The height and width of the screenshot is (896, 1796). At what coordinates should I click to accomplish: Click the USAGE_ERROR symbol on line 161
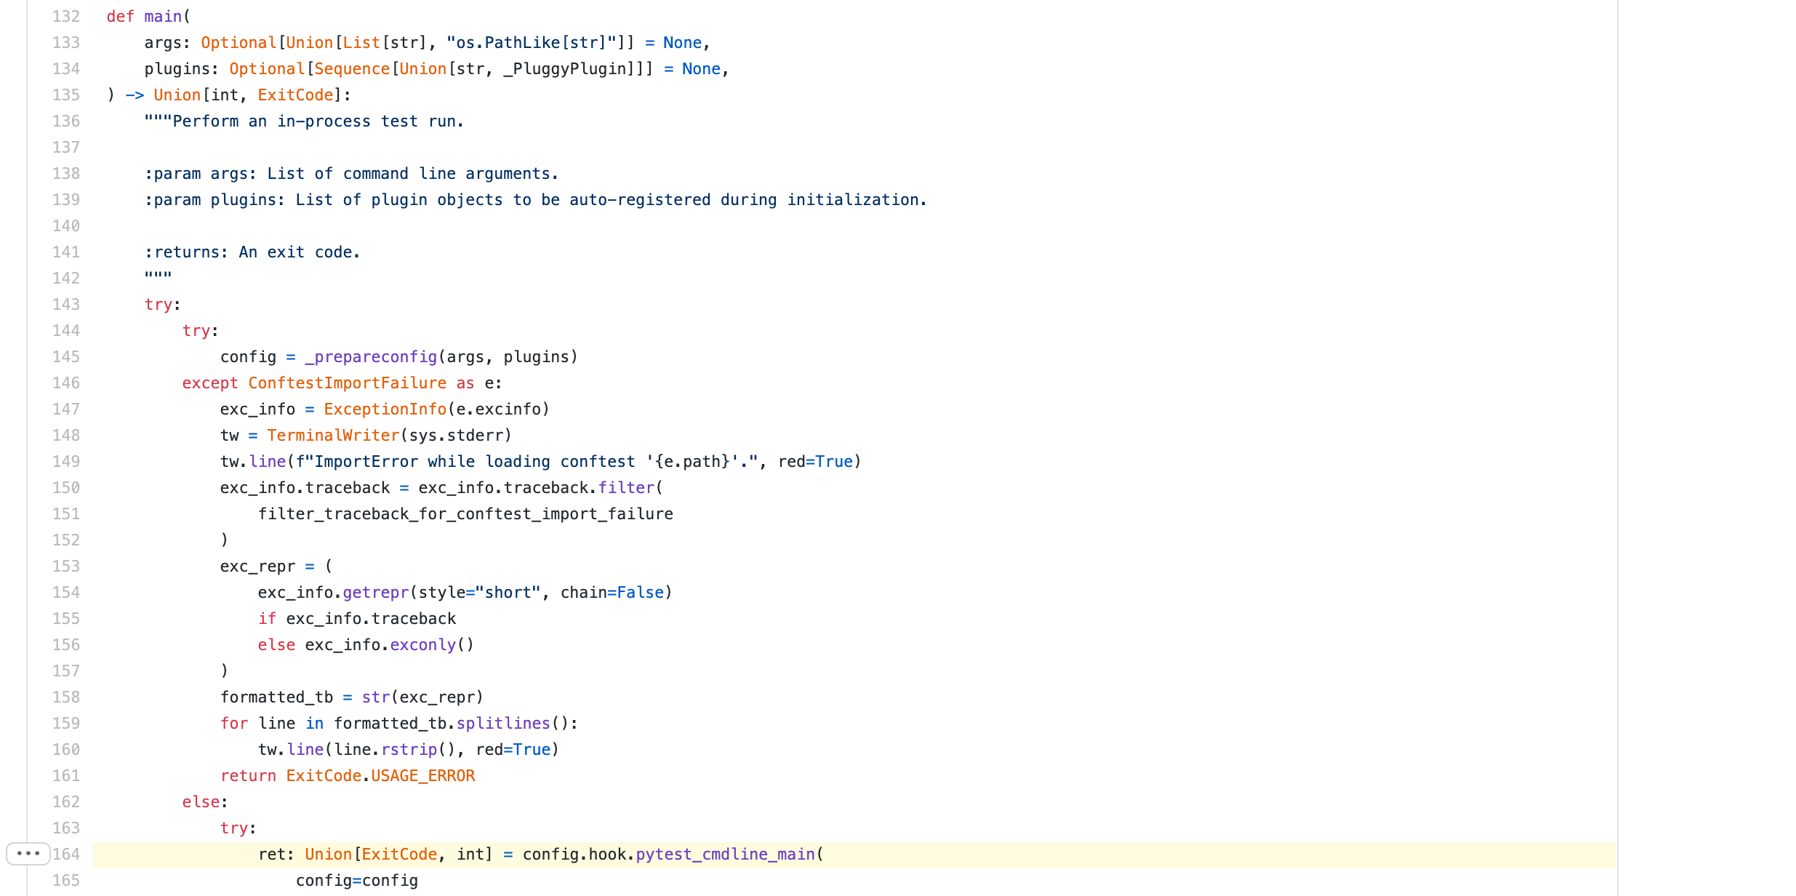tap(422, 775)
